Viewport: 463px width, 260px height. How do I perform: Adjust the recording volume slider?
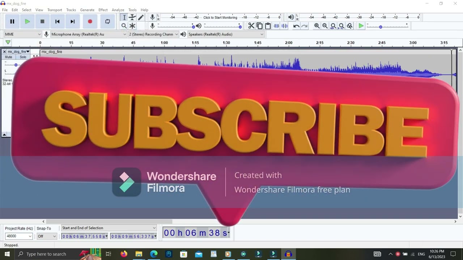176,26
